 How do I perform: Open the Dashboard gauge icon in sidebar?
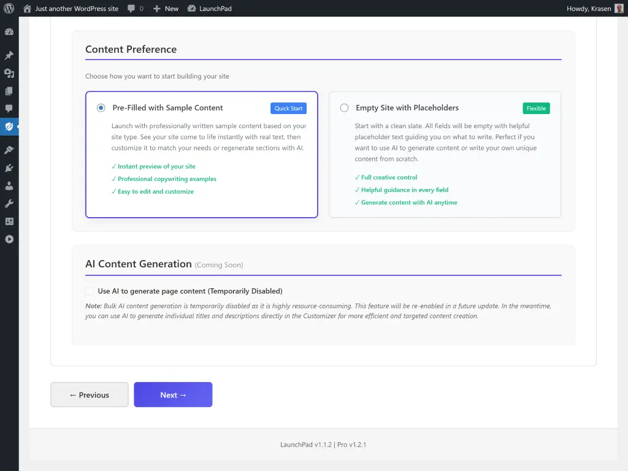coord(9,31)
